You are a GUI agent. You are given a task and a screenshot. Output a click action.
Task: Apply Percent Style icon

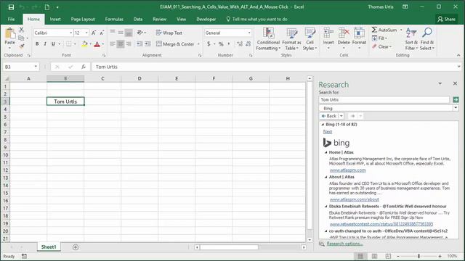pyautogui.click(x=221, y=43)
